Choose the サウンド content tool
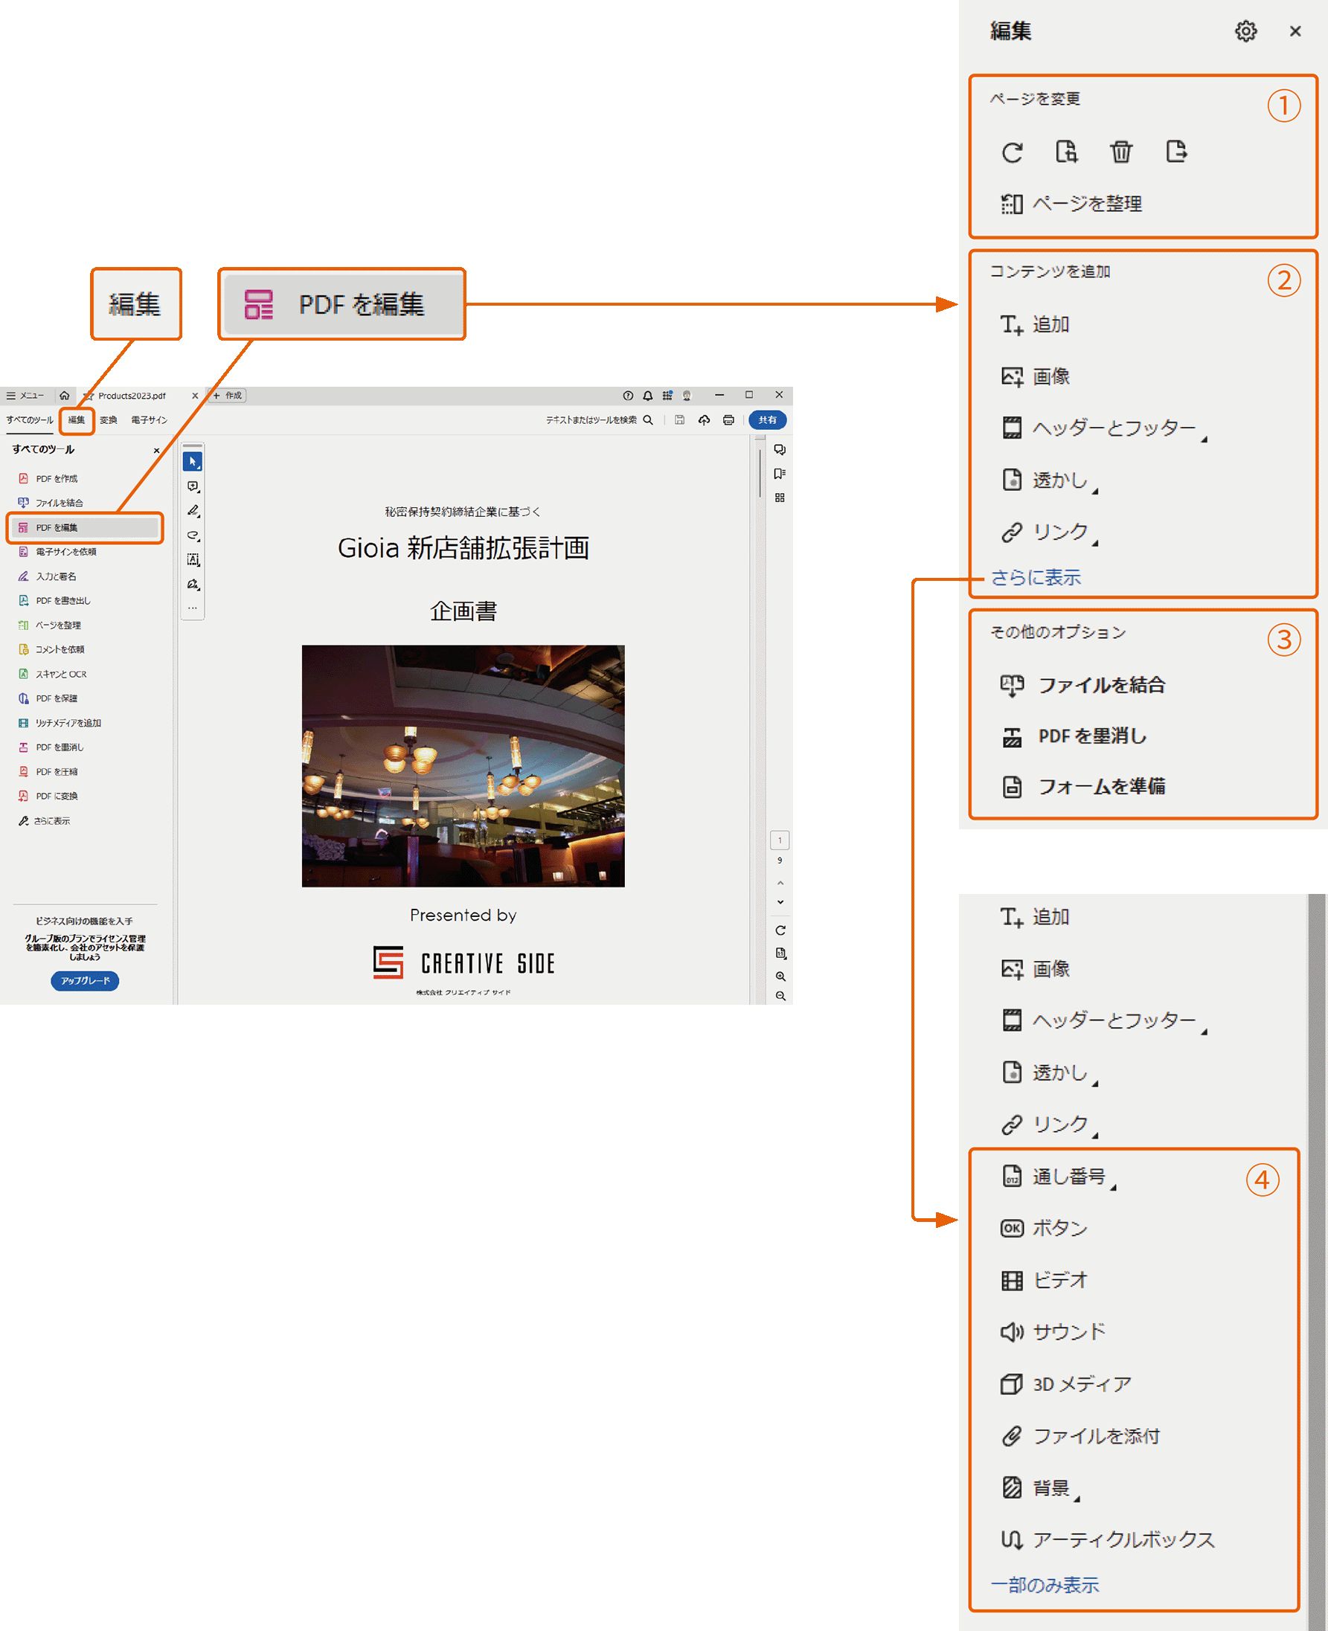The width and height of the screenshot is (1328, 1631). 1053,1332
